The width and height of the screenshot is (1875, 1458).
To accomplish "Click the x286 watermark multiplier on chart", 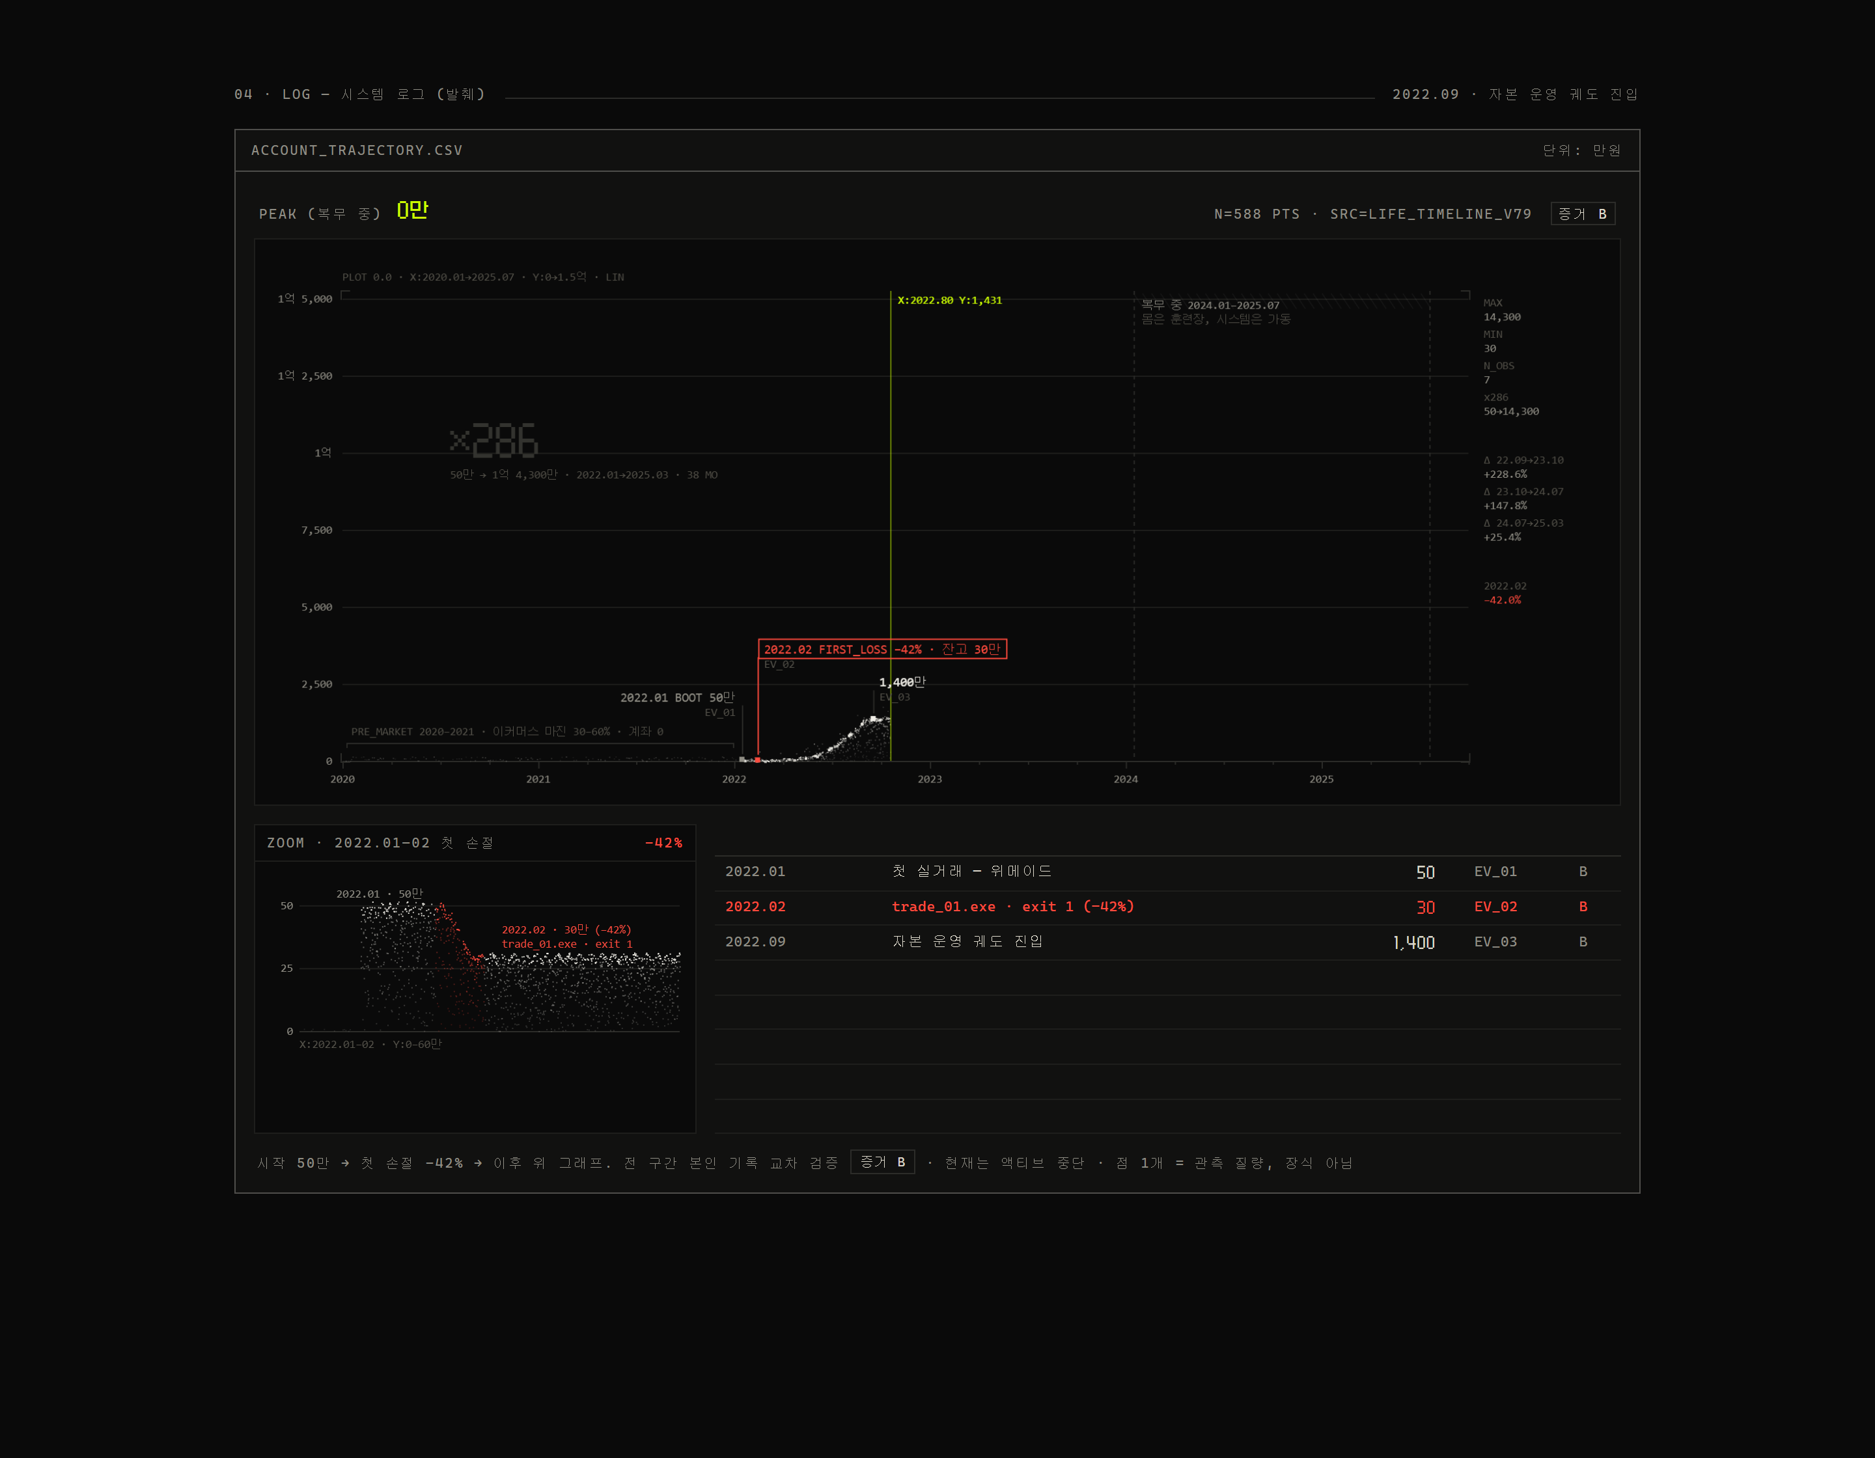I will (x=493, y=441).
